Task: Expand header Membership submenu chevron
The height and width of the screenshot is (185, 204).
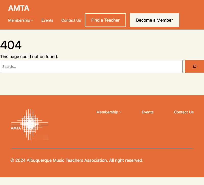Action: coord(32,20)
